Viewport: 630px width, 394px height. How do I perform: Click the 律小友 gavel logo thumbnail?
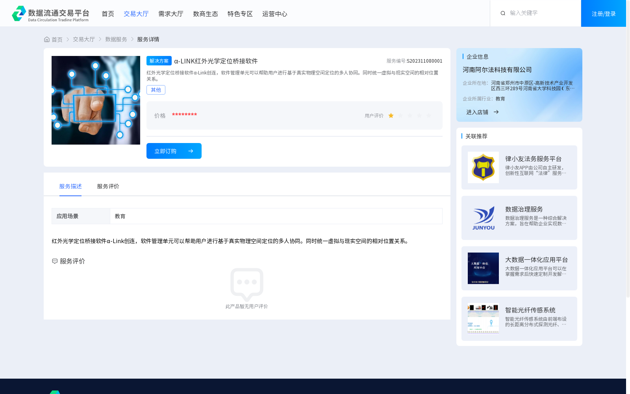(x=483, y=167)
